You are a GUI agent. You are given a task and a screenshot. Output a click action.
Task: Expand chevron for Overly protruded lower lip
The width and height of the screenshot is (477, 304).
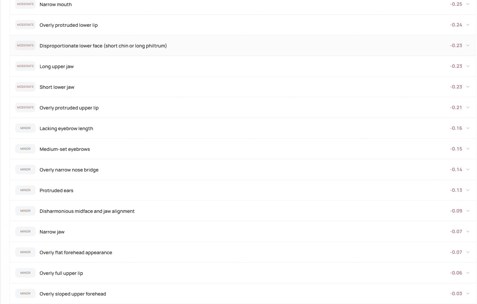pos(468,25)
